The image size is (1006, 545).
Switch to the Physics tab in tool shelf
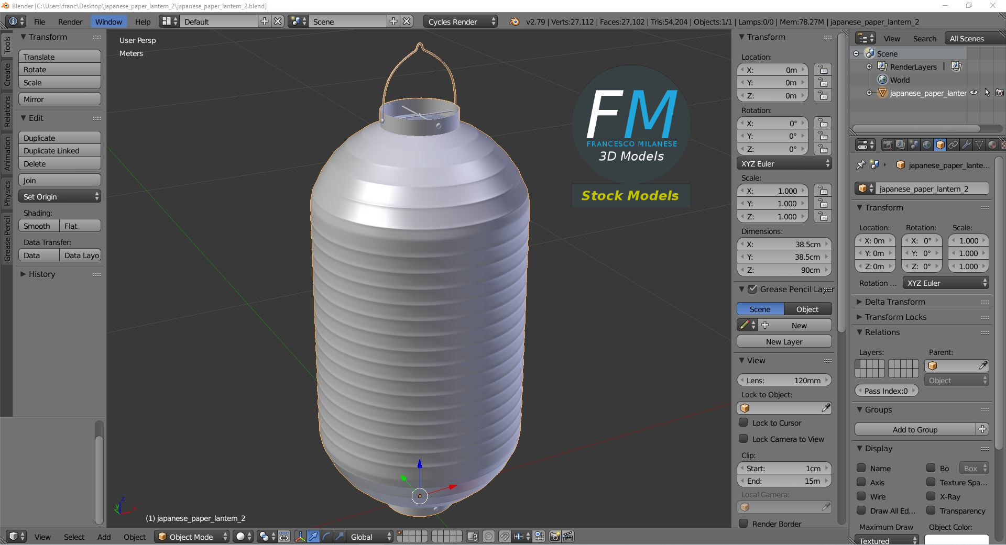click(x=7, y=193)
